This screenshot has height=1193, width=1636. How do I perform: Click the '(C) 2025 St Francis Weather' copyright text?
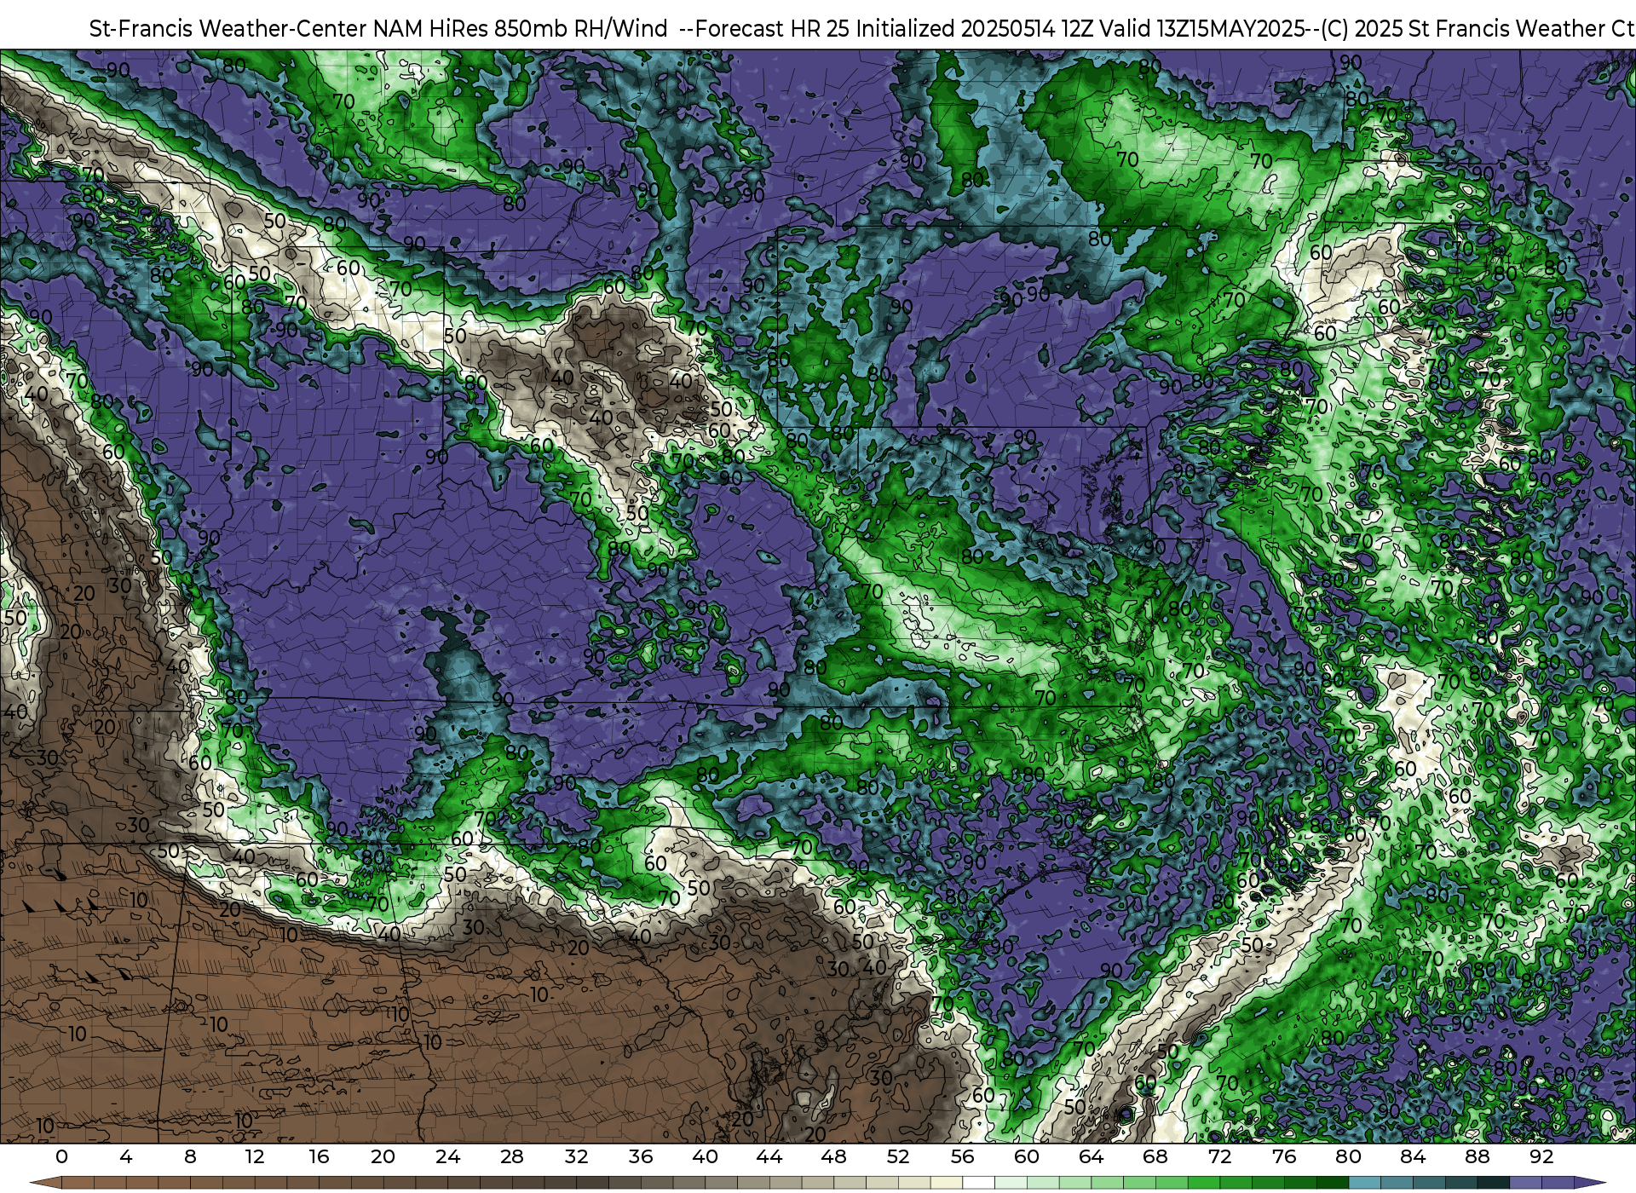tap(1464, 29)
